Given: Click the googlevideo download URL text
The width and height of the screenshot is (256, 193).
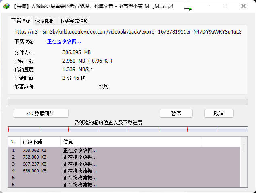Looking at the screenshot, I should point(128,31).
